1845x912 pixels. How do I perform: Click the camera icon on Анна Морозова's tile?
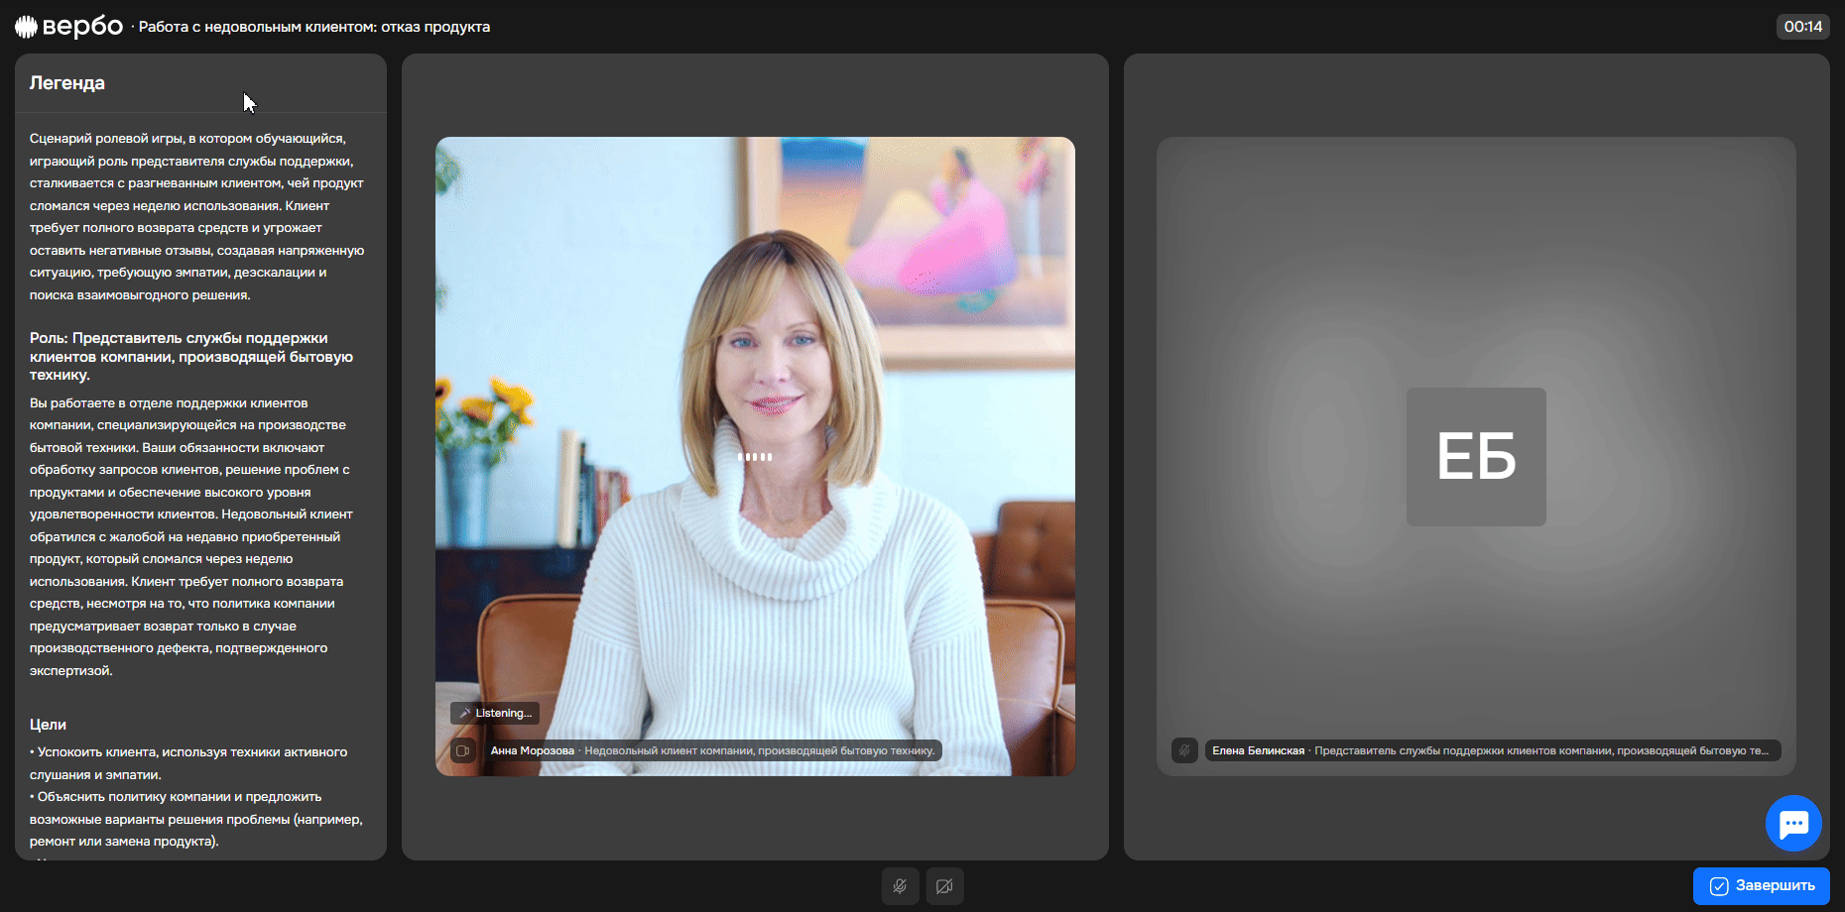point(462,750)
